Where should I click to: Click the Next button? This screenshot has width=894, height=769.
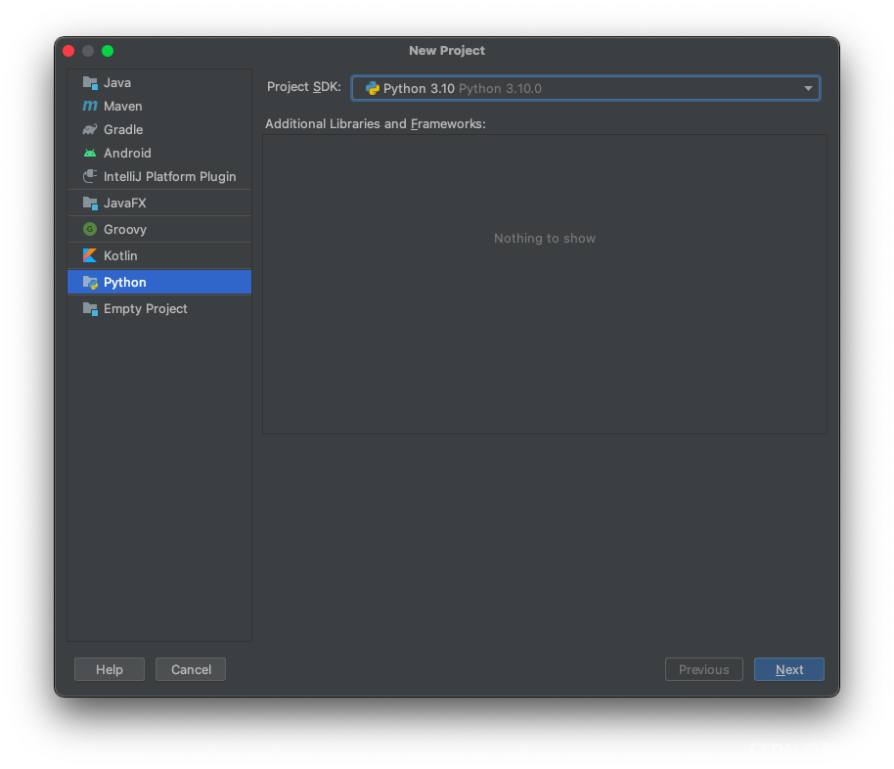click(789, 669)
